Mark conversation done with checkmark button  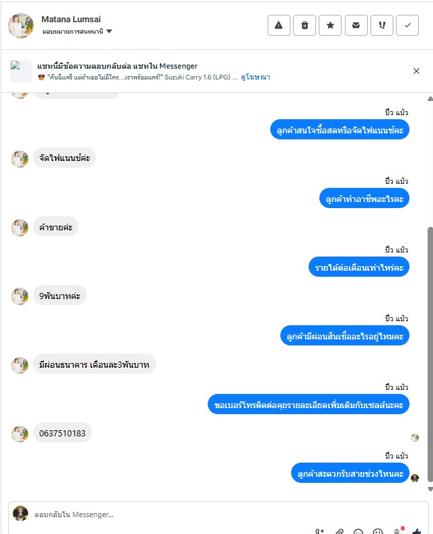(x=407, y=25)
